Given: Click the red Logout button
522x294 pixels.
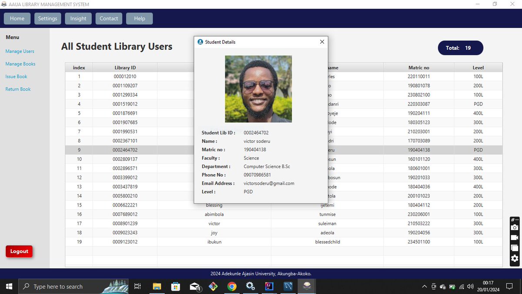Looking at the screenshot, I should point(19,251).
